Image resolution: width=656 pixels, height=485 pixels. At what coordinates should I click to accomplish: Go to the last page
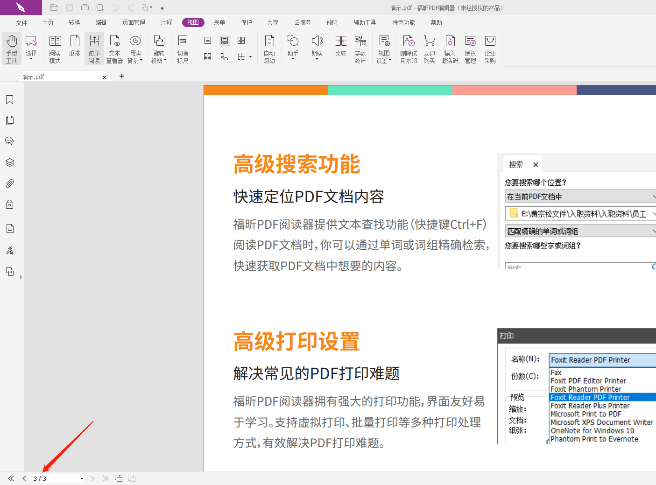(x=106, y=478)
